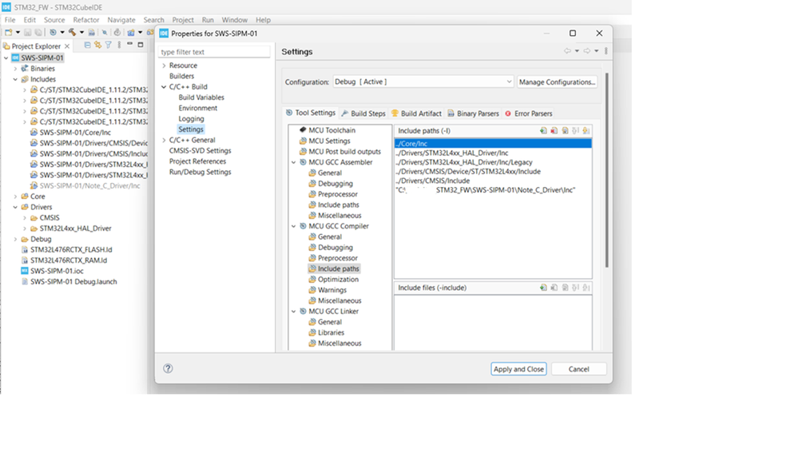Click Collapse All icon in Project Explorer
Image resolution: width=798 pixels, height=449 pixels.
coord(88,45)
